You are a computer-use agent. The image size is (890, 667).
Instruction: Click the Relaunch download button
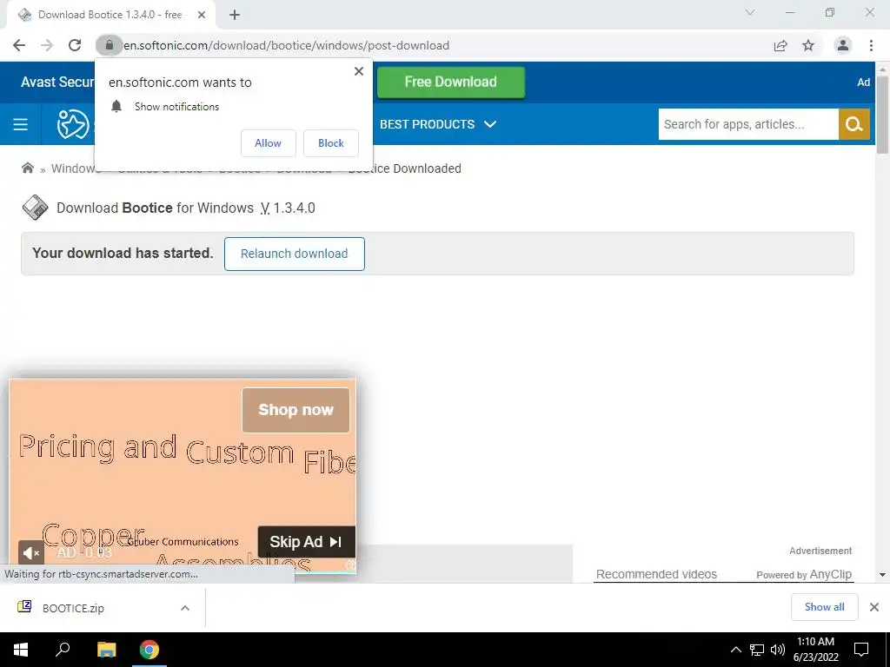294,254
